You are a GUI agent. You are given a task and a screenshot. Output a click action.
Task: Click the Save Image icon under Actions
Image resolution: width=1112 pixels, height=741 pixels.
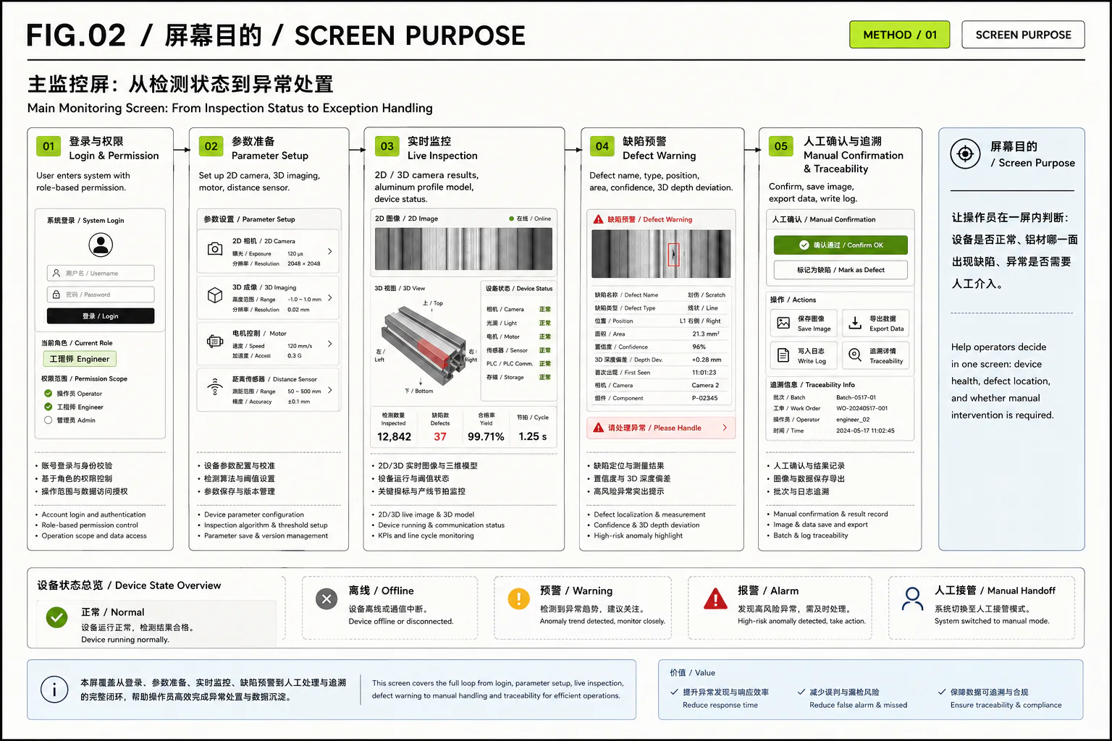[783, 323]
